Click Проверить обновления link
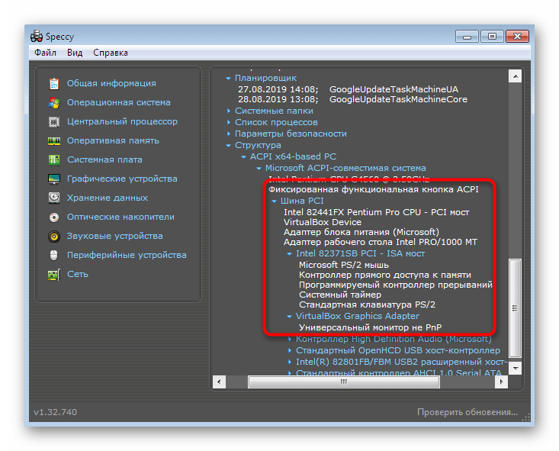Viewport: 559px width, 451px height. [x=467, y=412]
